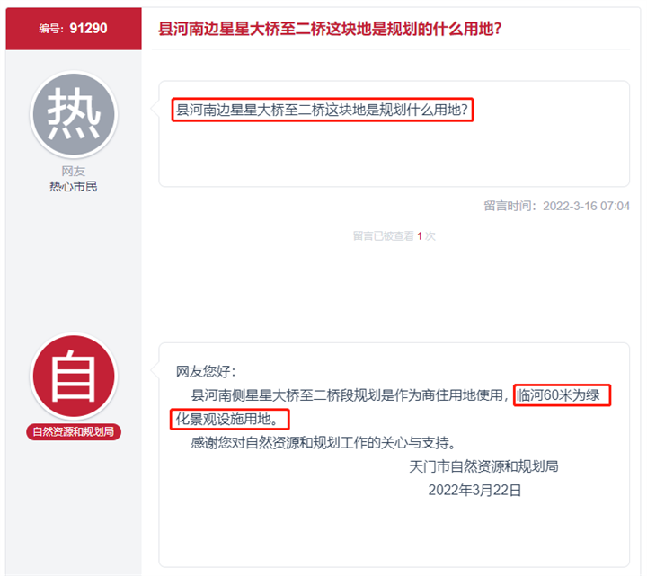Click the highlighted question text in message box
The image size is (647, 576).
coord(323,111)
